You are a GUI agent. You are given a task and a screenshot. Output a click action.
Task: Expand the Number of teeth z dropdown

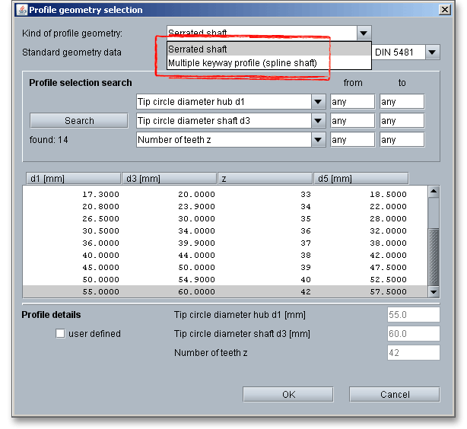point(318,140)
